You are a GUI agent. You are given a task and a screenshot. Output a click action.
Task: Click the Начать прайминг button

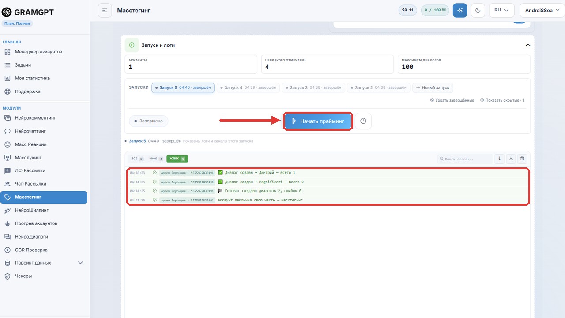tap(318, 121)
